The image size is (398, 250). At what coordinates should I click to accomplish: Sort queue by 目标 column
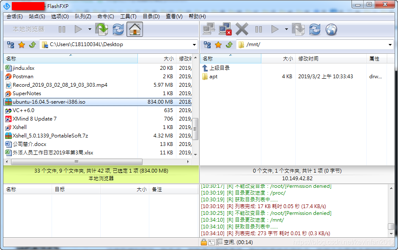[76, 190]
